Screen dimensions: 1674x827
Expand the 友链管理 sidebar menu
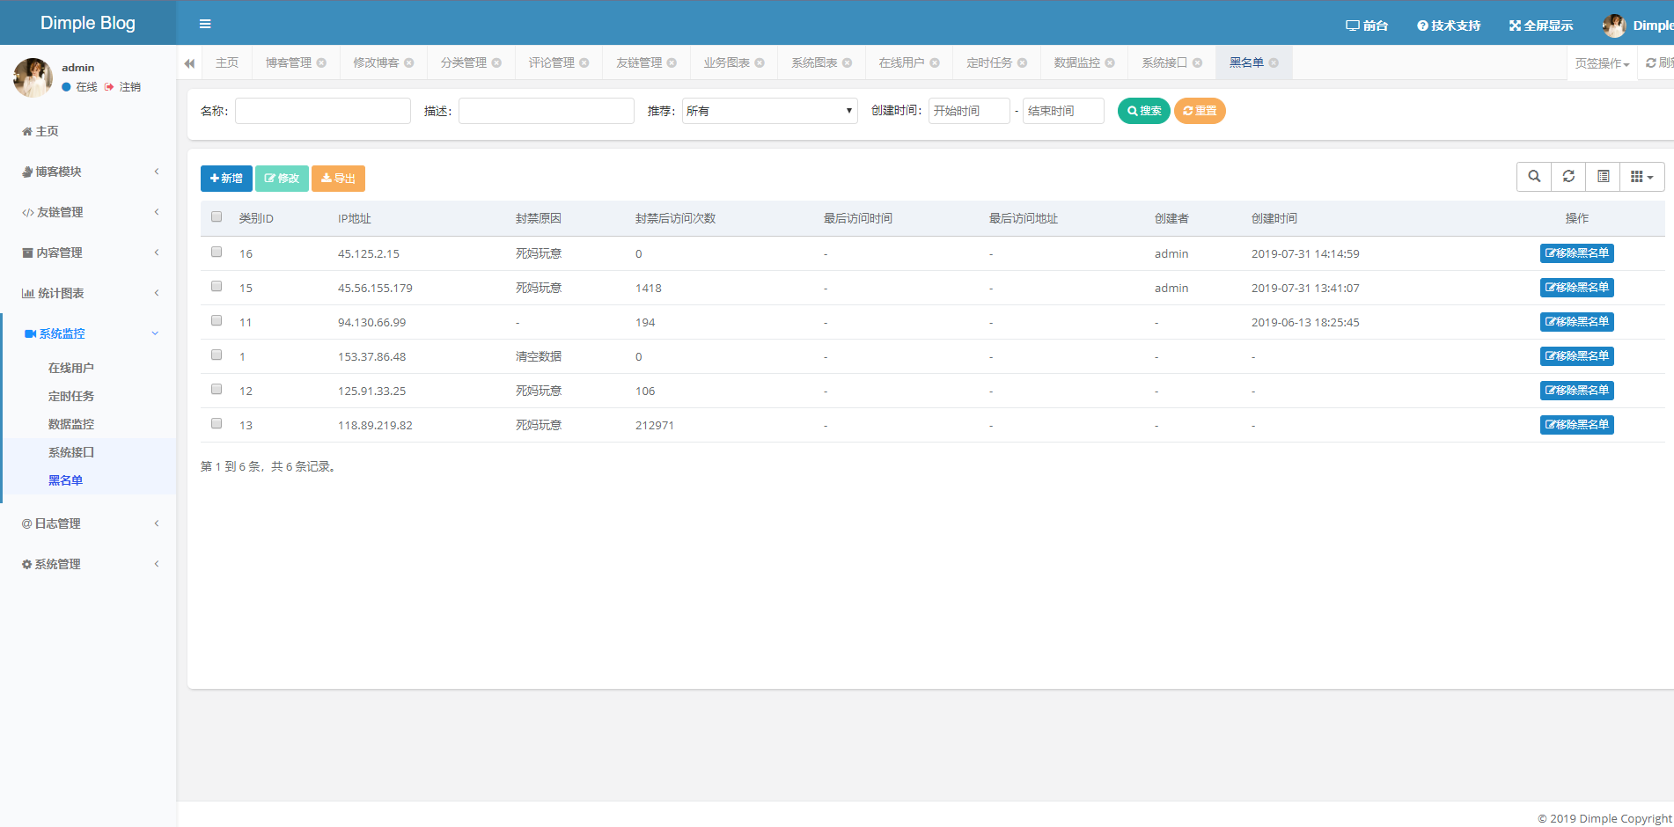88,212
